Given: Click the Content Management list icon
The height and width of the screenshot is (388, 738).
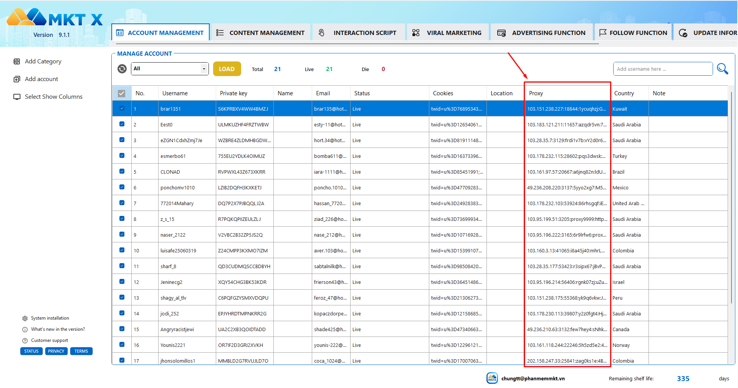Looking at the screenshot, I should pyautogui.click(x=220, y=33).
